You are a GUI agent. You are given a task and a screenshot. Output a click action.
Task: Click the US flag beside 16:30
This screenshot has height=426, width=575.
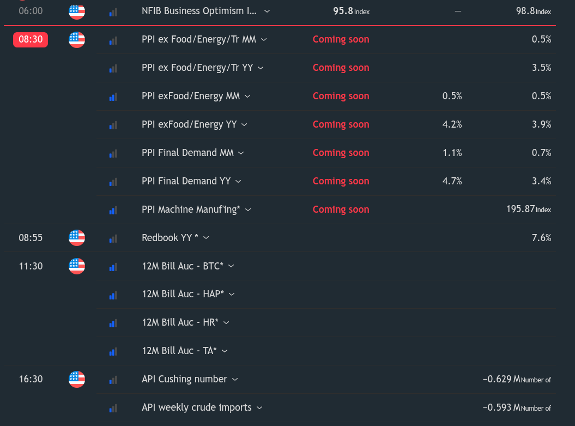pos(77,379)
